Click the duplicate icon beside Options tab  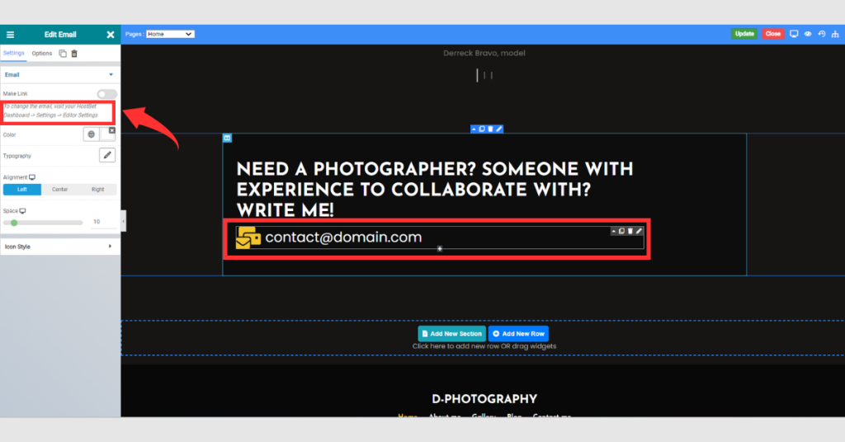pos(63,54)
